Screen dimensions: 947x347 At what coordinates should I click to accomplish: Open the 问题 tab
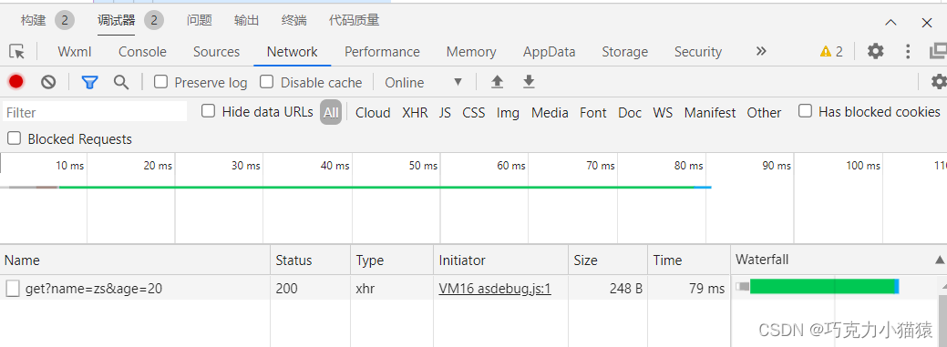click(200, 21)
